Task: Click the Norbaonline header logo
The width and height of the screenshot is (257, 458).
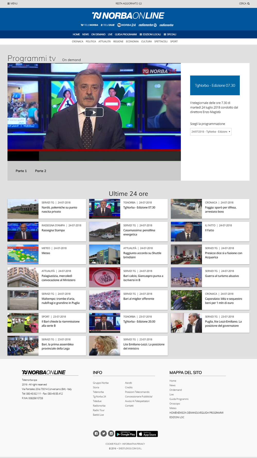Action: (128, 16)
